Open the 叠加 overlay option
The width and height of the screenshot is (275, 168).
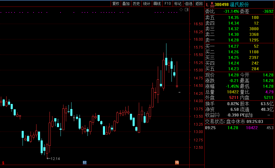point(126,4)
